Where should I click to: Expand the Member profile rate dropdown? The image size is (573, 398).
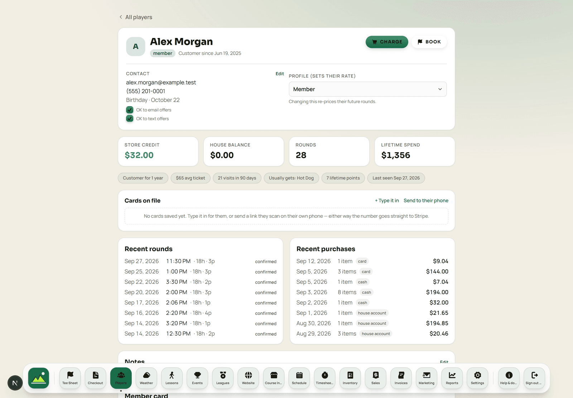(368, 89)
